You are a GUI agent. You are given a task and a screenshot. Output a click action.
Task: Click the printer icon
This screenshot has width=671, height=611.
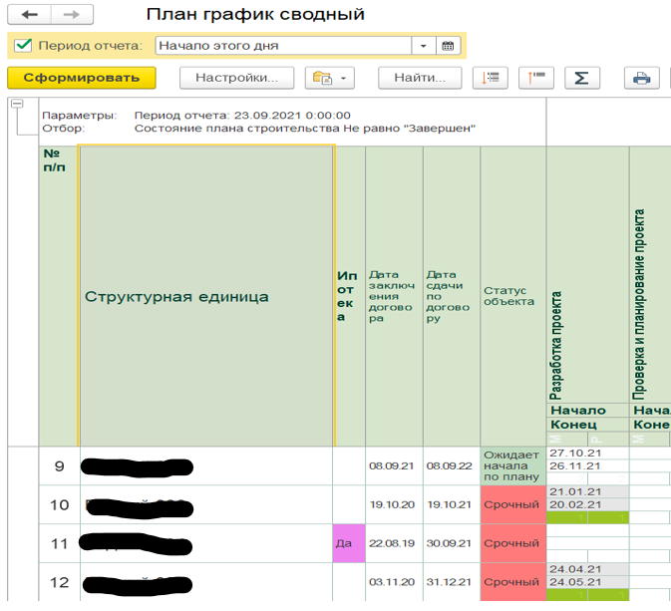click(x=642, y=78)
